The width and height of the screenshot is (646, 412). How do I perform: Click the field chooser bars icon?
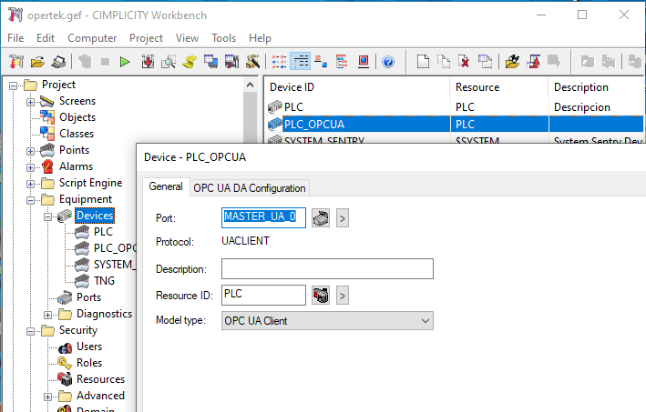pyautogui.click(x=342, y=62)
